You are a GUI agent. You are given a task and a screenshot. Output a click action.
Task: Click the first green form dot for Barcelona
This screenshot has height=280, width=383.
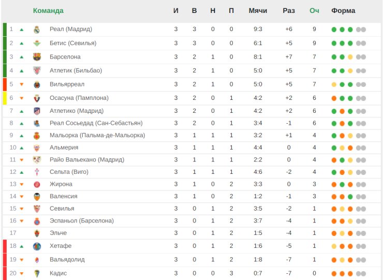coord(334,57)
